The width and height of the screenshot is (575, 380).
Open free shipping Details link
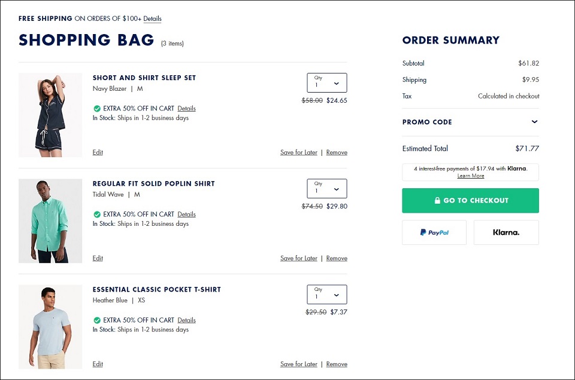(x=152, y=19)
